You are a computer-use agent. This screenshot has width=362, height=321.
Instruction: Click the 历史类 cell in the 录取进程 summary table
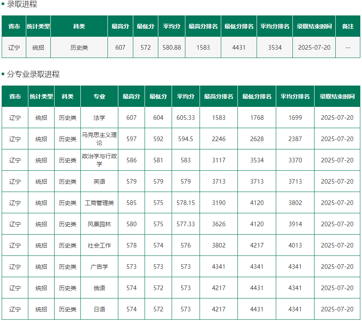pos(79,48)
